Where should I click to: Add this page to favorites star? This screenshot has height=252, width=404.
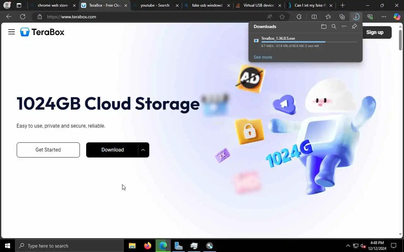click(282, 17)
